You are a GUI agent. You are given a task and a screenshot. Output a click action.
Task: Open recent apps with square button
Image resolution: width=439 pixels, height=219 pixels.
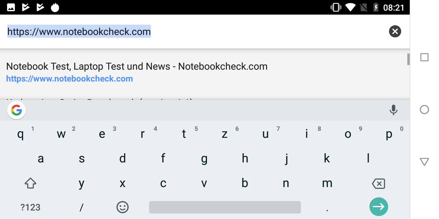(x=424, y=57)
